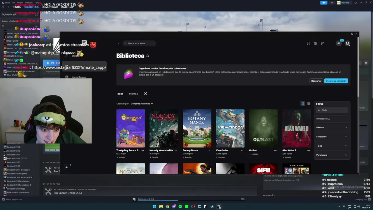Open options menu for Turnip Boy

(x=142, y=150)
